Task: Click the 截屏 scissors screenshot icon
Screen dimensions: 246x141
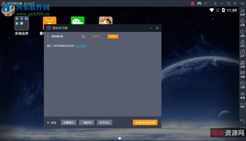Action: 242,12
